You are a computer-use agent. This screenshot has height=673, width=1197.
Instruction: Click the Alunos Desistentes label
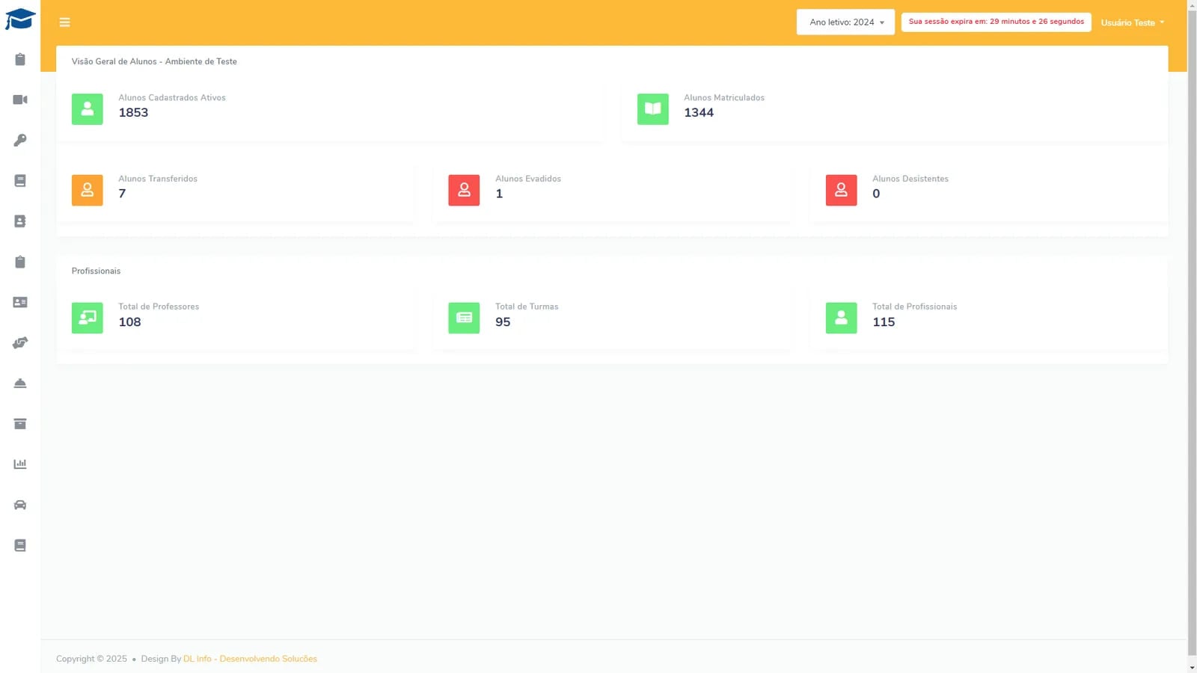(x=910, y=179)
